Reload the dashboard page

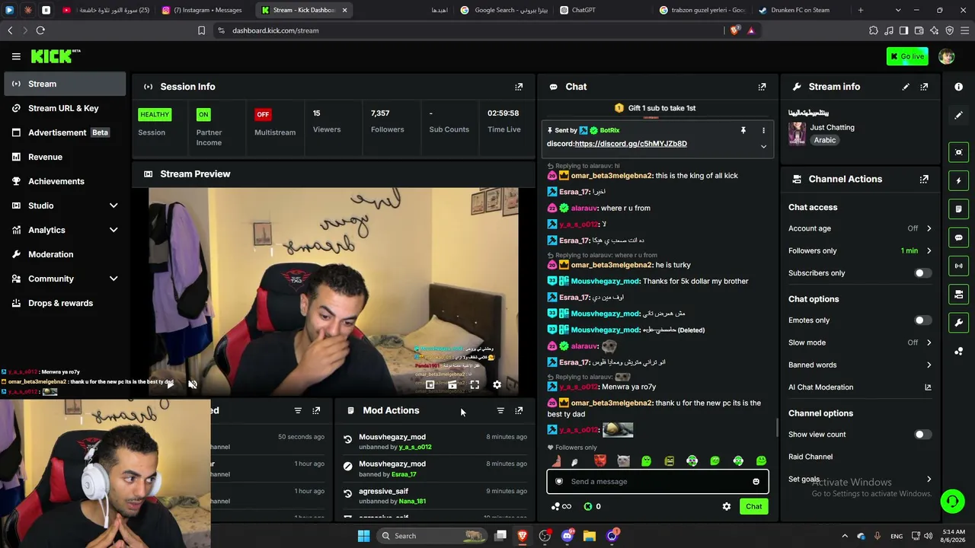pos(40,30)
